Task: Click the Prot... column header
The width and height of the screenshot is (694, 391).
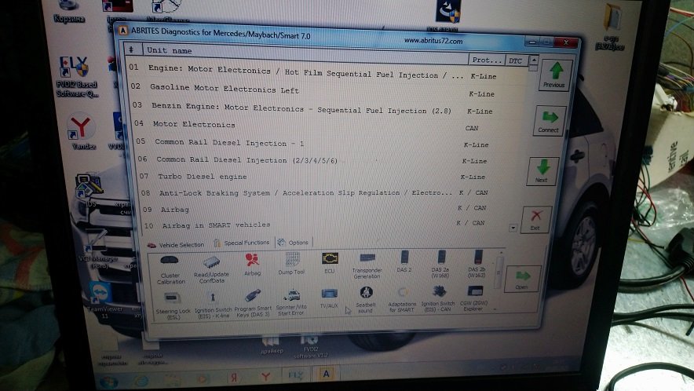Action: point(487,60)
